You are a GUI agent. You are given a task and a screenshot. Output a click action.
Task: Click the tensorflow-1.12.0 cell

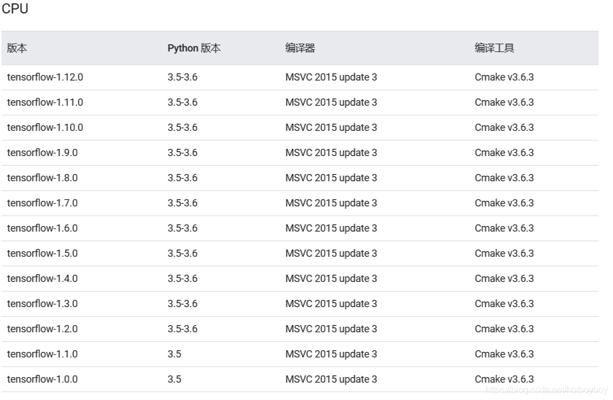[45, 77]
